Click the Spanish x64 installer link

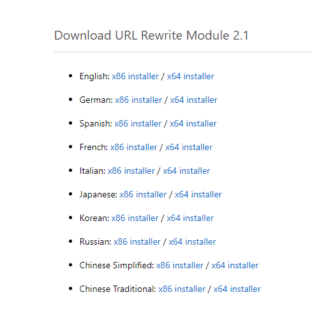coord(193,123)
